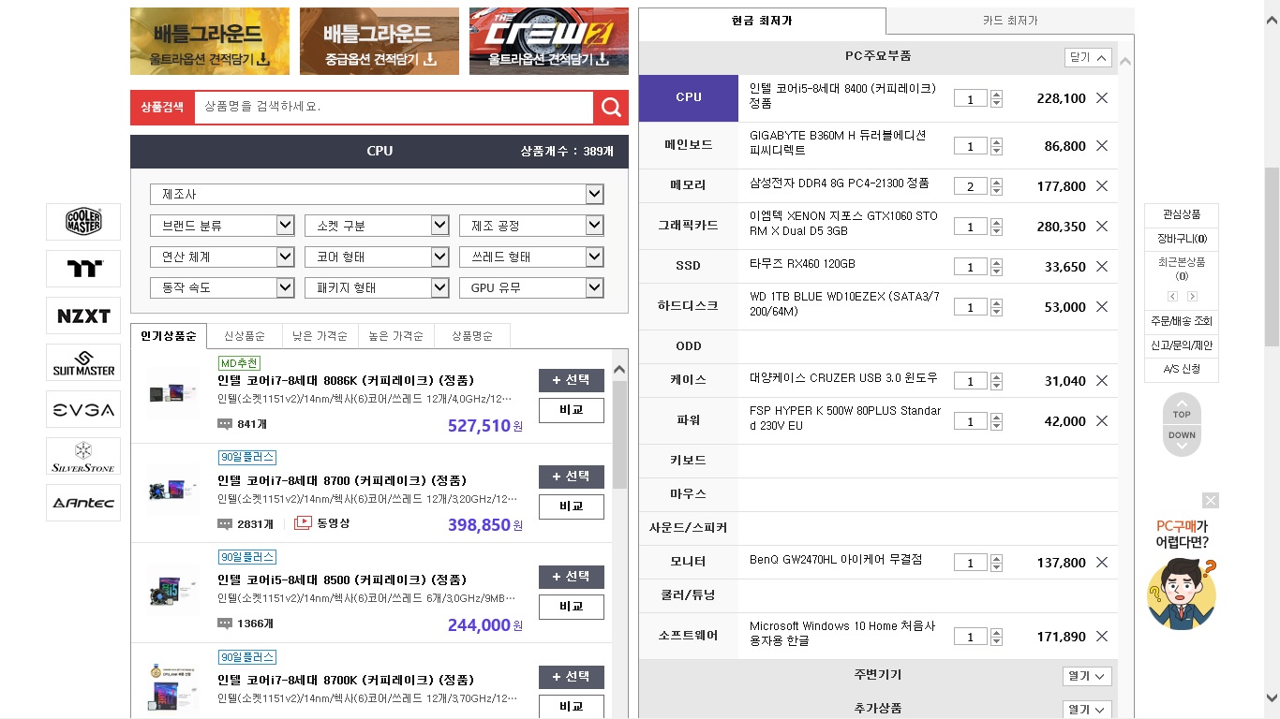
Task: Open the 신고/문의/제안 link
Action: 1182,345
